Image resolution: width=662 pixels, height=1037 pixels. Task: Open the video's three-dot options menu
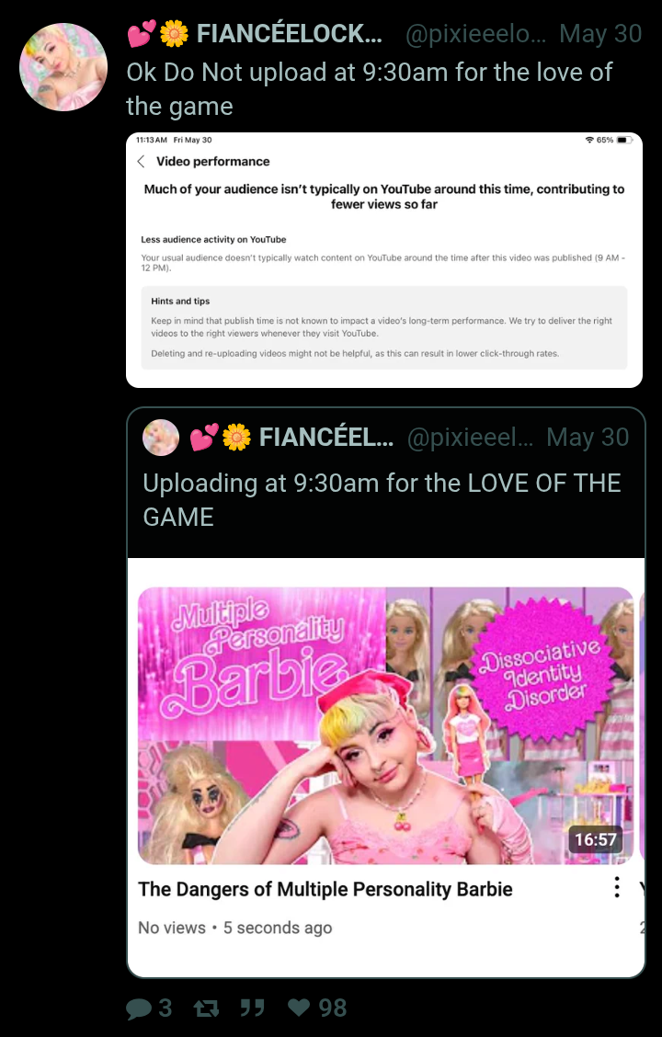(x=616, y=887)
